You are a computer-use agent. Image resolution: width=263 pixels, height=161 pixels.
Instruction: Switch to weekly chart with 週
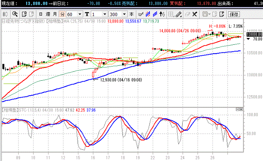point(48,14)
